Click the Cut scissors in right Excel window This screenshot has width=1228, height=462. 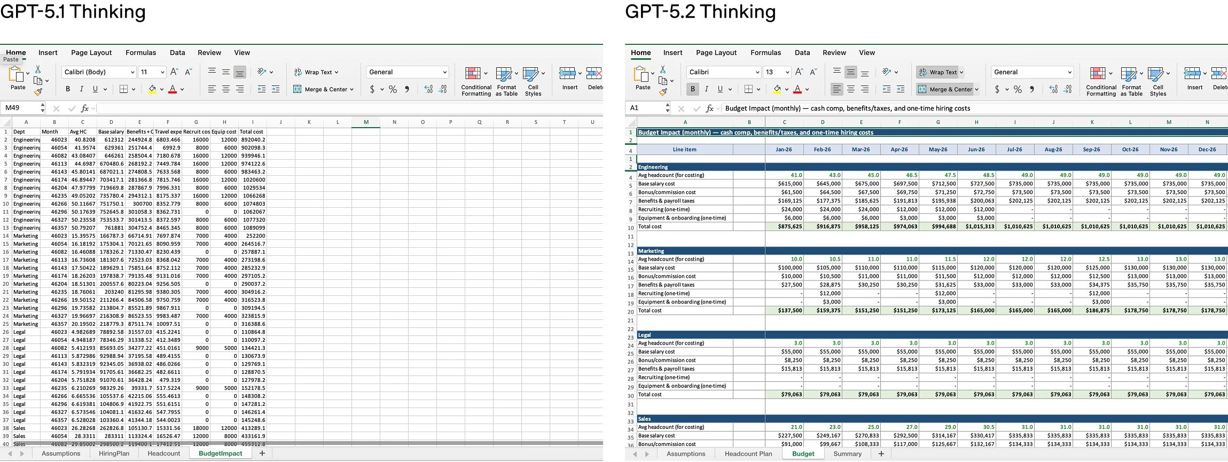pos(662,69)
